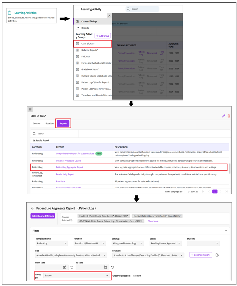Close the Learning Activity sidebar with X
Image resolution: width=237 pixels, height=286 pixels.
(109, 16)
